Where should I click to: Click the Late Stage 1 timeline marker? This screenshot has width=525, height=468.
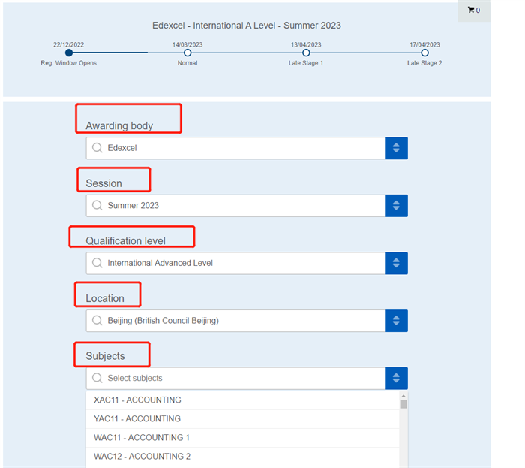[x=306, y=53]
